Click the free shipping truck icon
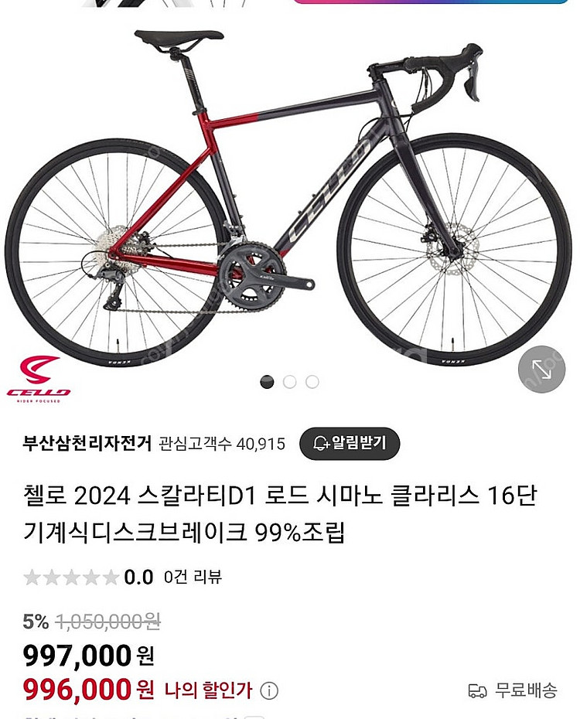 coord(478,690)
